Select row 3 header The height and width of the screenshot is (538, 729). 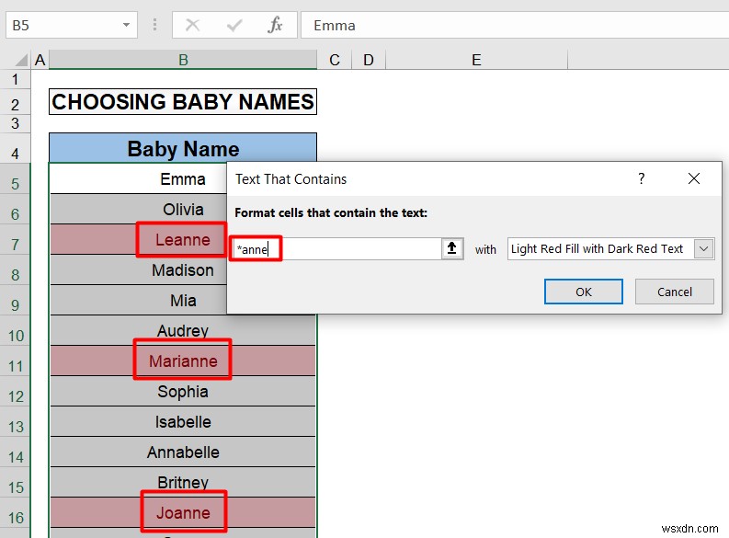click(x=16, y=123)
